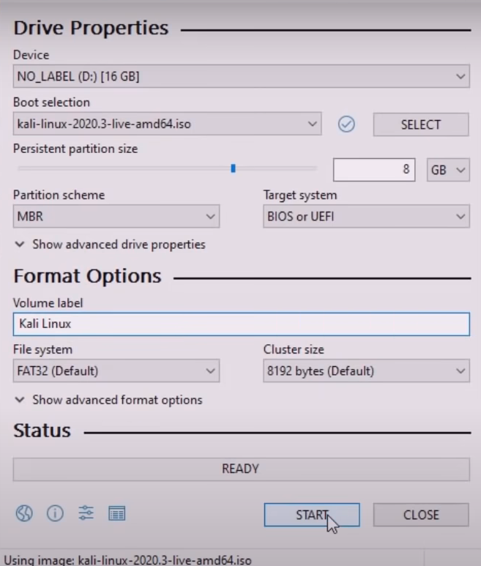
Task: Click the 'Drive Properties' heading
Action: (91, 28)
